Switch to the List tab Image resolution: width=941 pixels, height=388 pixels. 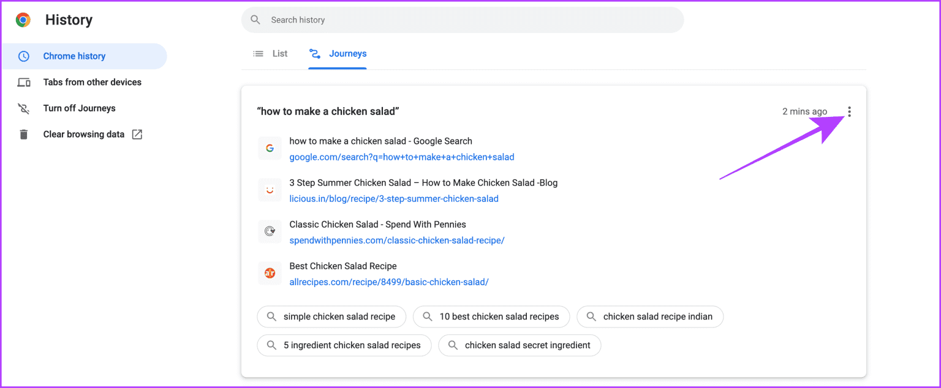[x=270, y=54]
